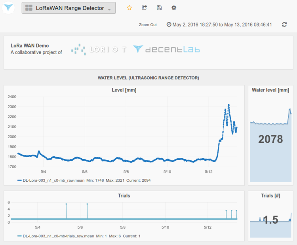297x245 pixels.
Task: Click the blue color swatch of mb_raw.mean legend
Action: (x=19, y=180)
